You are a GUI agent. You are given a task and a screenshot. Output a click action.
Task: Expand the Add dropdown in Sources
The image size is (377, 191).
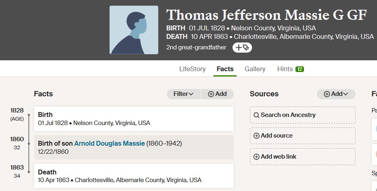point(336,94)
